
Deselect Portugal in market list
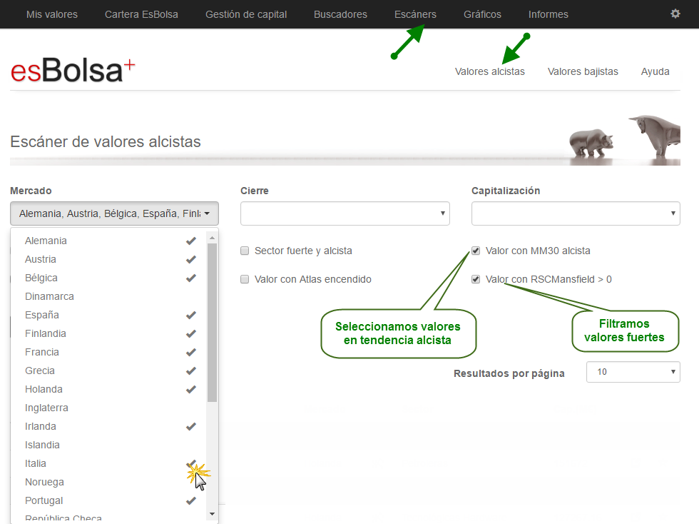pyautogui.click(x=109, y=500)
